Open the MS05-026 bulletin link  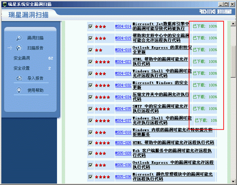point(123,143)
